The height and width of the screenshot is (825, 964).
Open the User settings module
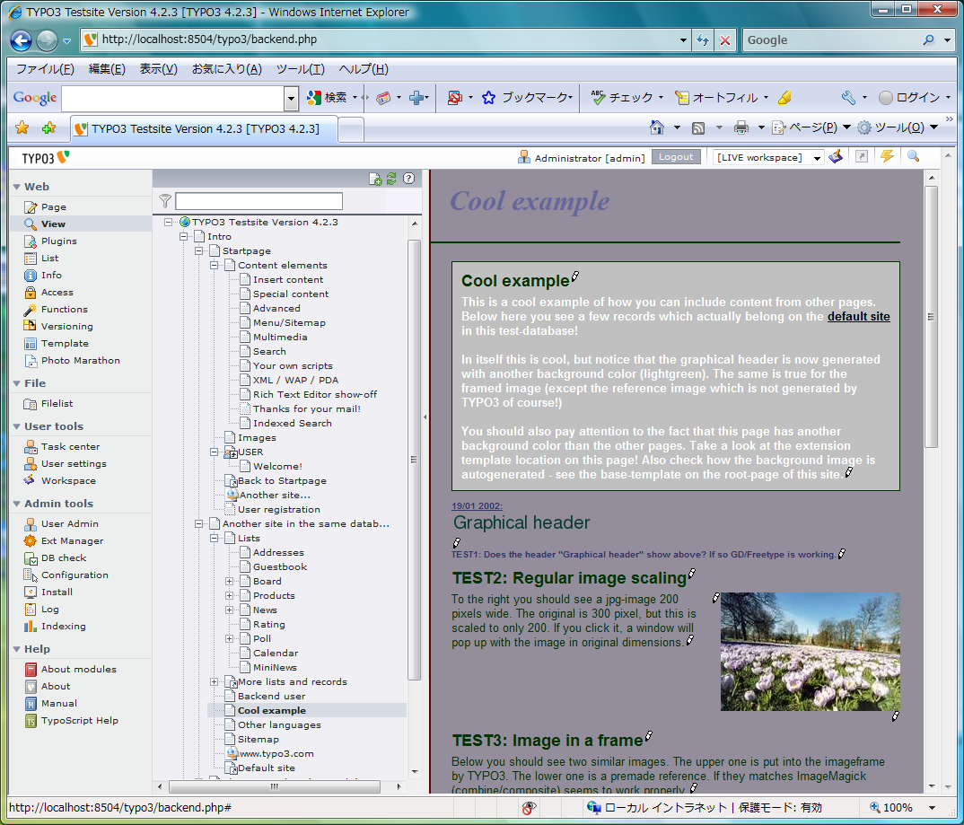pos(66,464)
